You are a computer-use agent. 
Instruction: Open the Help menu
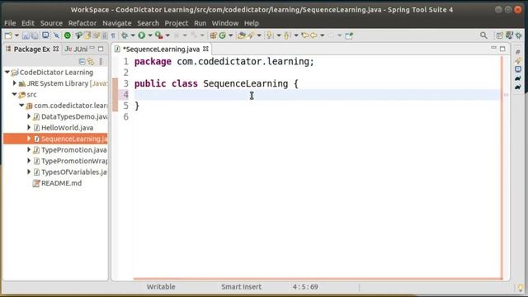[251, 23]
